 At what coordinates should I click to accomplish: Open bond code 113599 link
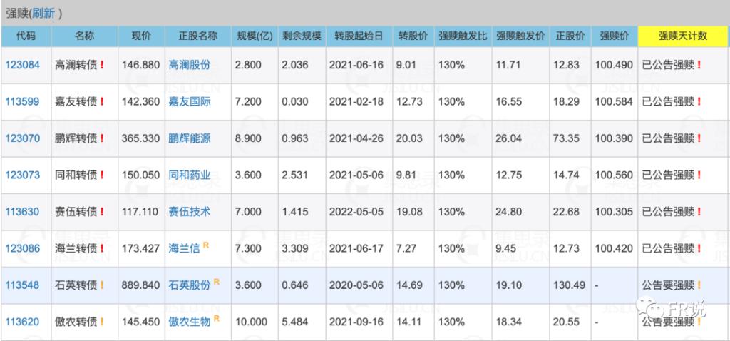(x=21, y=101)
